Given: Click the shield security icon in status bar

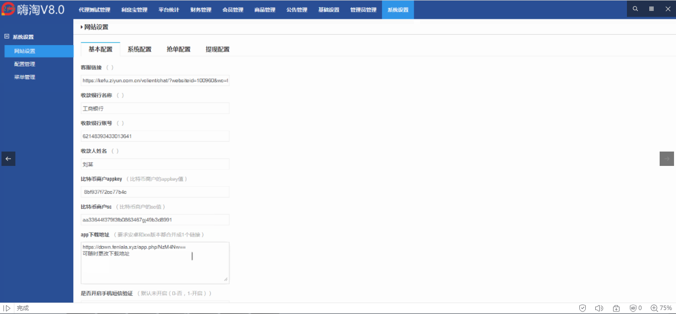Looking at the screenshot, I should click(583, 308).
